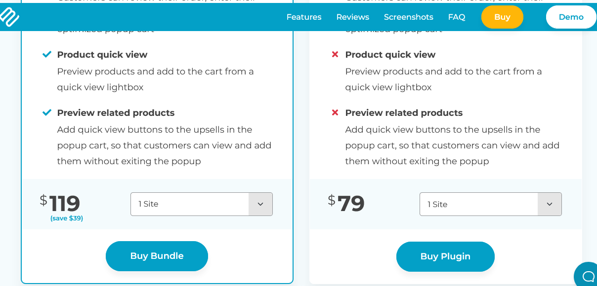
Task: Click the site logo icon in header
Action: [9, 17]
